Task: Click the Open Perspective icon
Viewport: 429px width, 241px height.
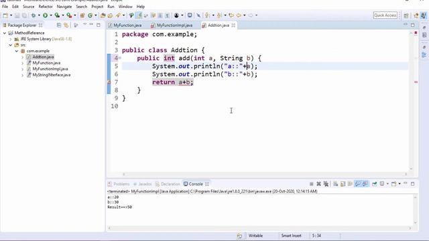Action: pyautogui.click(x=406, y=15)
